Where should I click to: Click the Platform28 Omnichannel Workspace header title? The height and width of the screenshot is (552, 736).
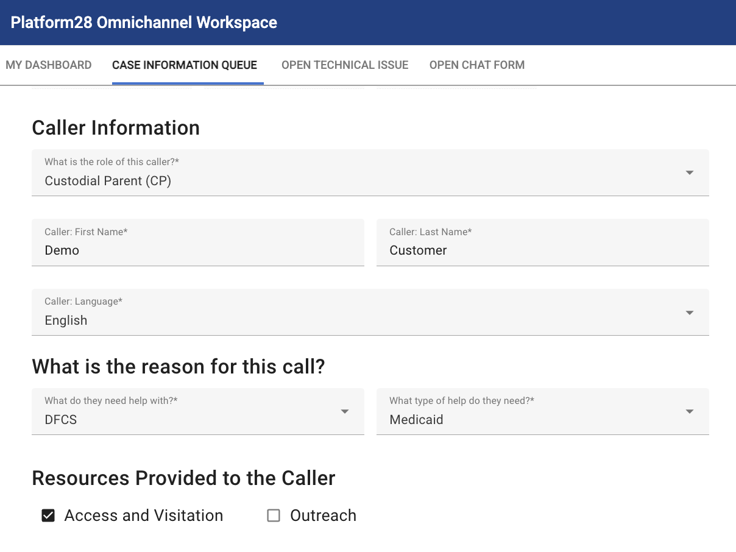click(143, 23)
